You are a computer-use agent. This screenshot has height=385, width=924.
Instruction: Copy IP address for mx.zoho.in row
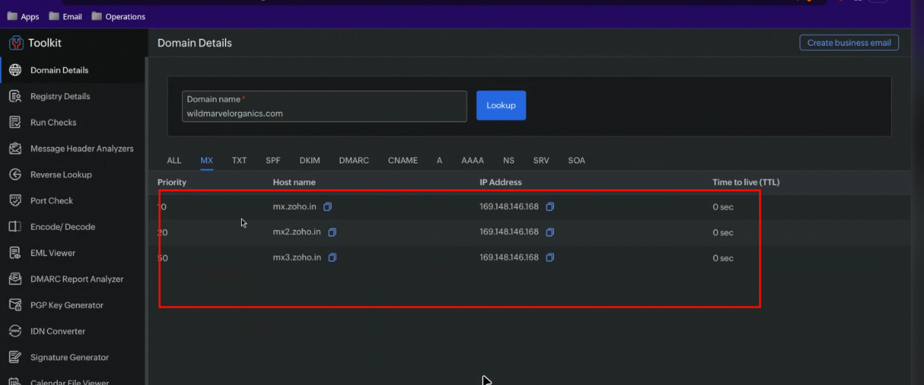pyautogui.click(x=550, y=207)
